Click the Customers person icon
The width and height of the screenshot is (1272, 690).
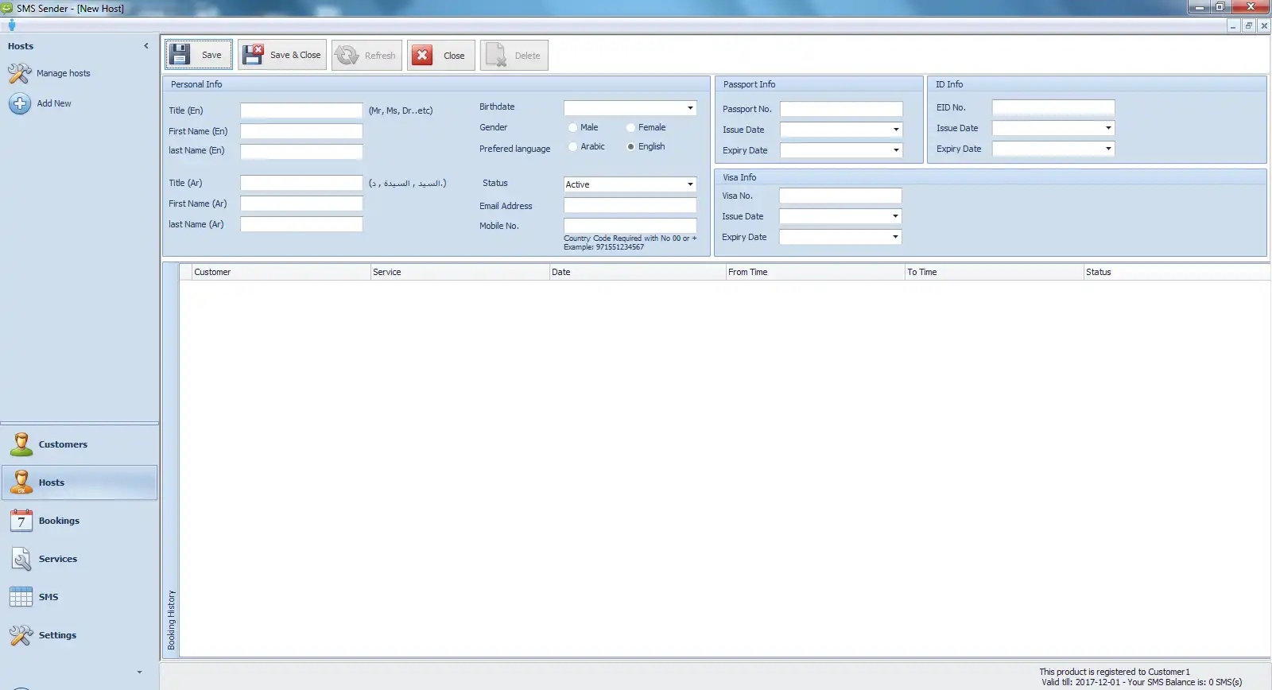pos(21,444)
